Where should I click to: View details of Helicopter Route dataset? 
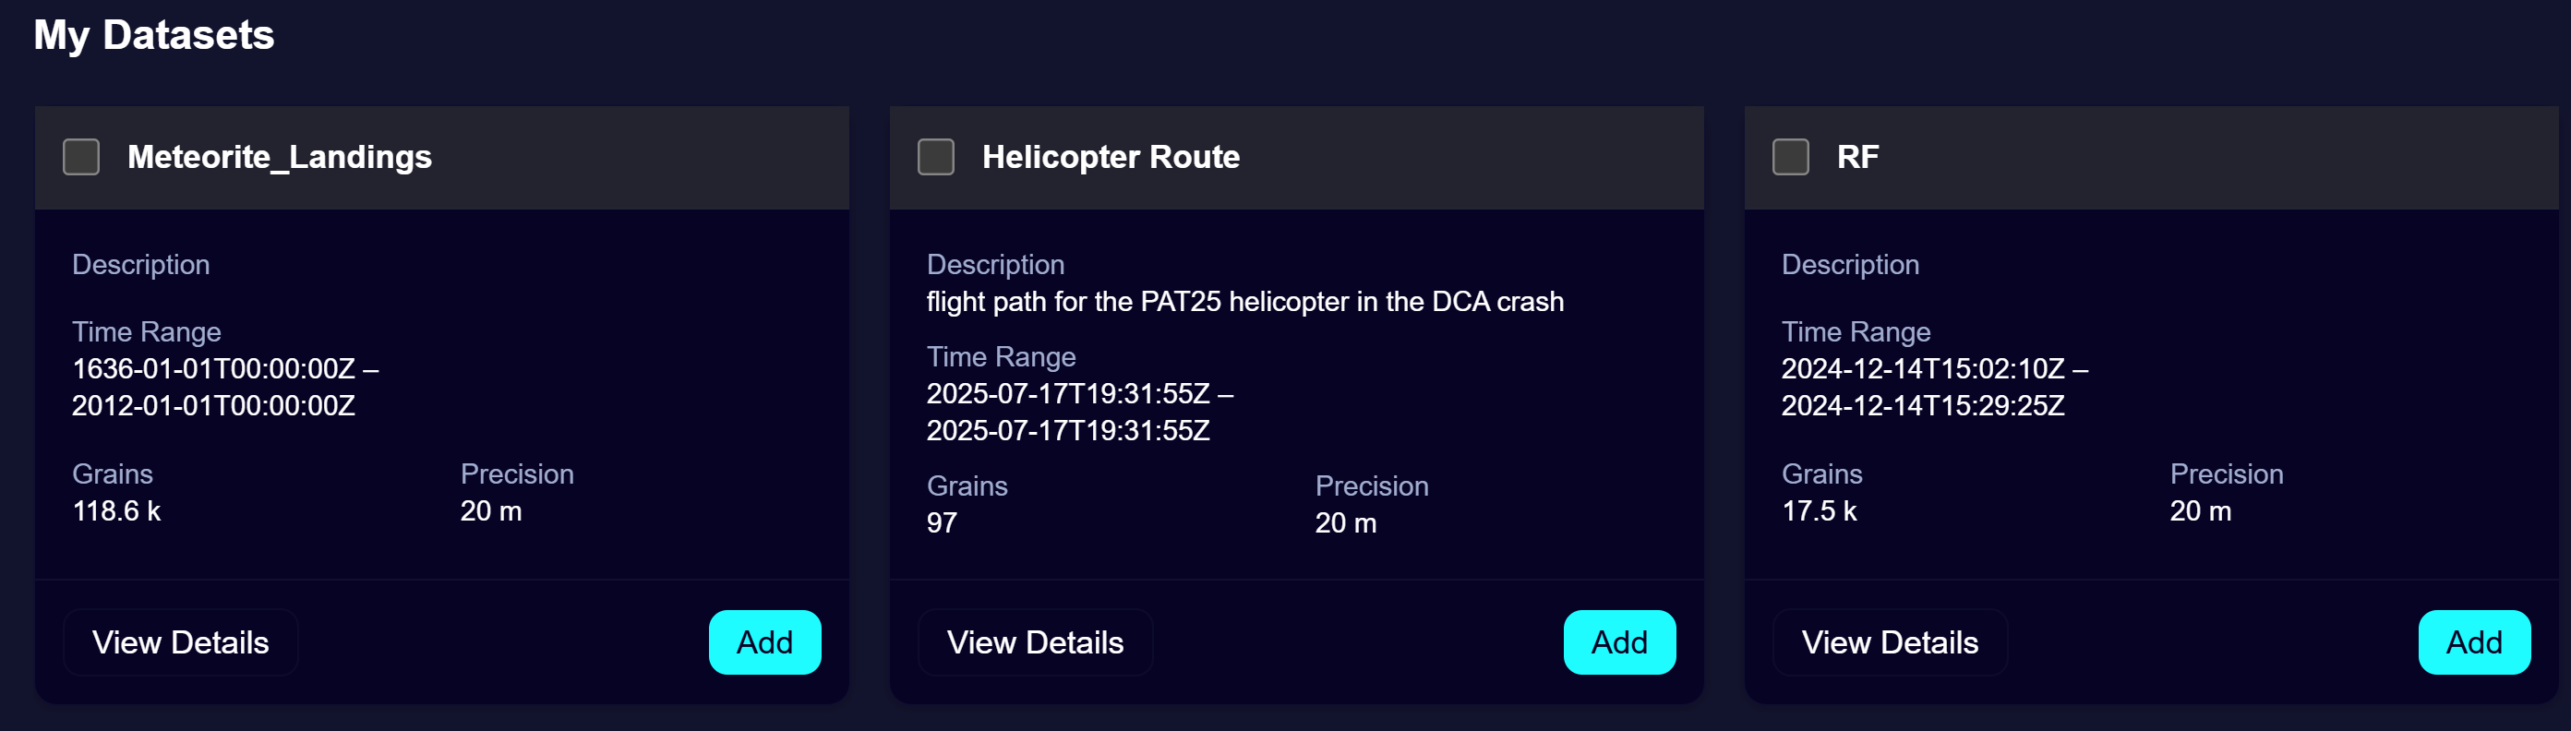point(1035,642)
